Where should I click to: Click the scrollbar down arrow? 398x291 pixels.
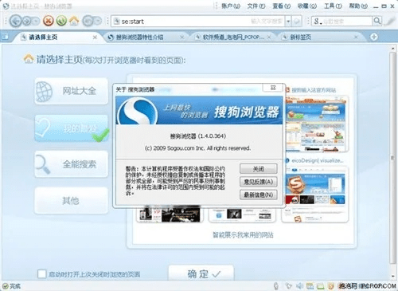pyautogui.click(x=393, y=276)
